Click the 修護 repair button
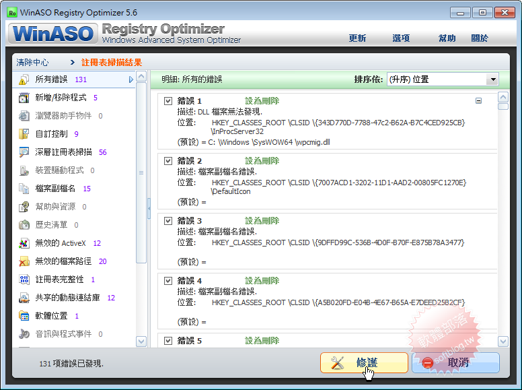The height and width of the screenshot is (390, 522). 364,363
